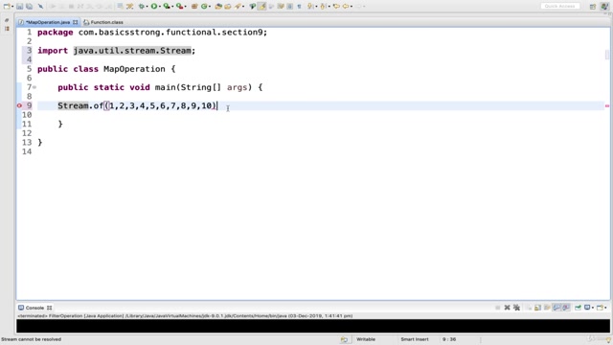
Task: Select the Java perspective icon
Action: (x=604, y=7)
